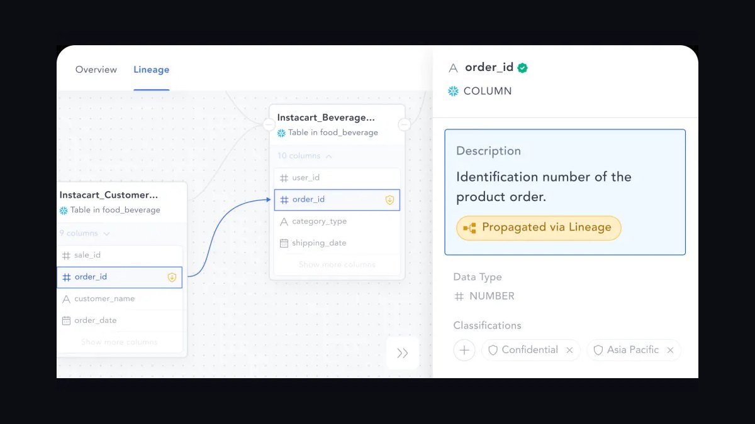Click calendar icon next to order_date
The image size is (755, 424).
67,320
